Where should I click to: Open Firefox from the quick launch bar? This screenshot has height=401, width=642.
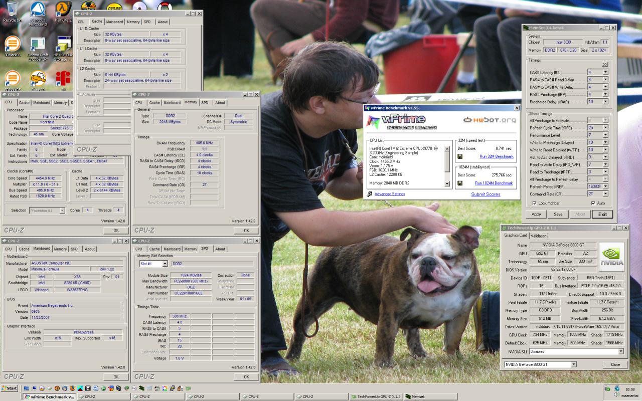72,388
